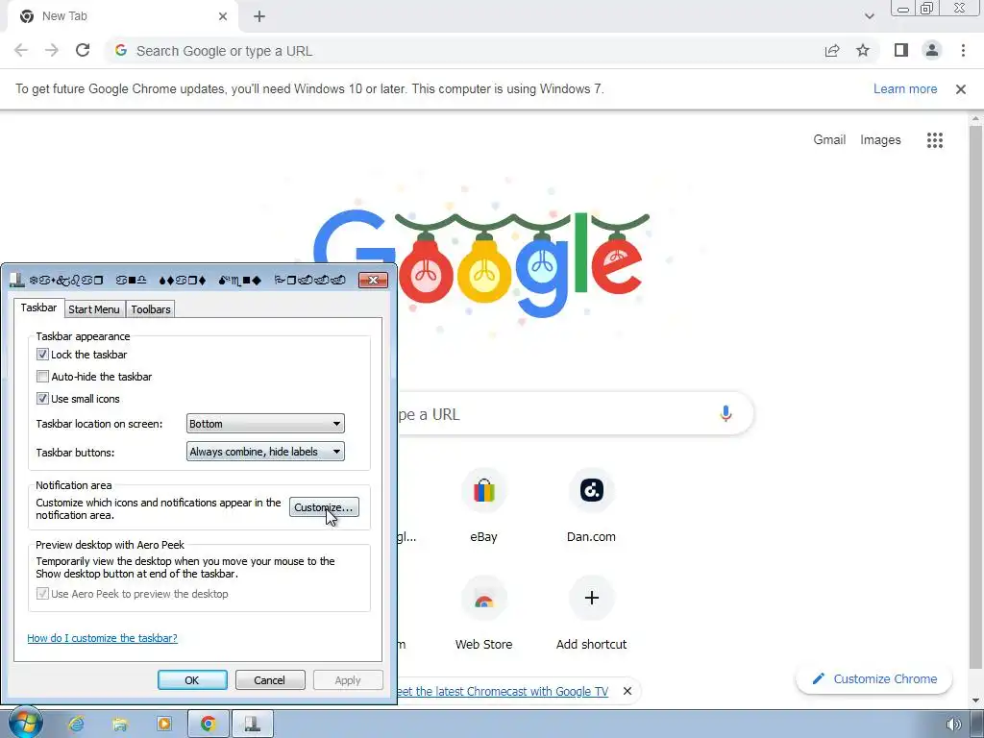Click the volume speaker tray icon
This screenshot has height=738, width=984.
point(953,725)
